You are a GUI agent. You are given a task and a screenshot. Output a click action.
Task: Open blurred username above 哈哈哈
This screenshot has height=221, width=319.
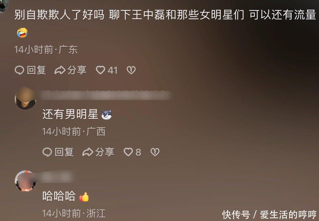pyautogui.click(x=57, y=176)
